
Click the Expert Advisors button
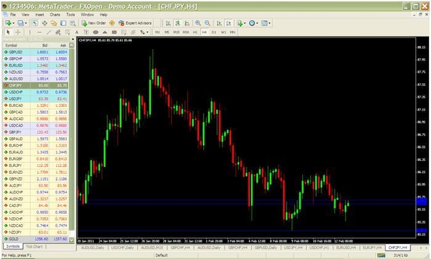[x=136, y=23]
